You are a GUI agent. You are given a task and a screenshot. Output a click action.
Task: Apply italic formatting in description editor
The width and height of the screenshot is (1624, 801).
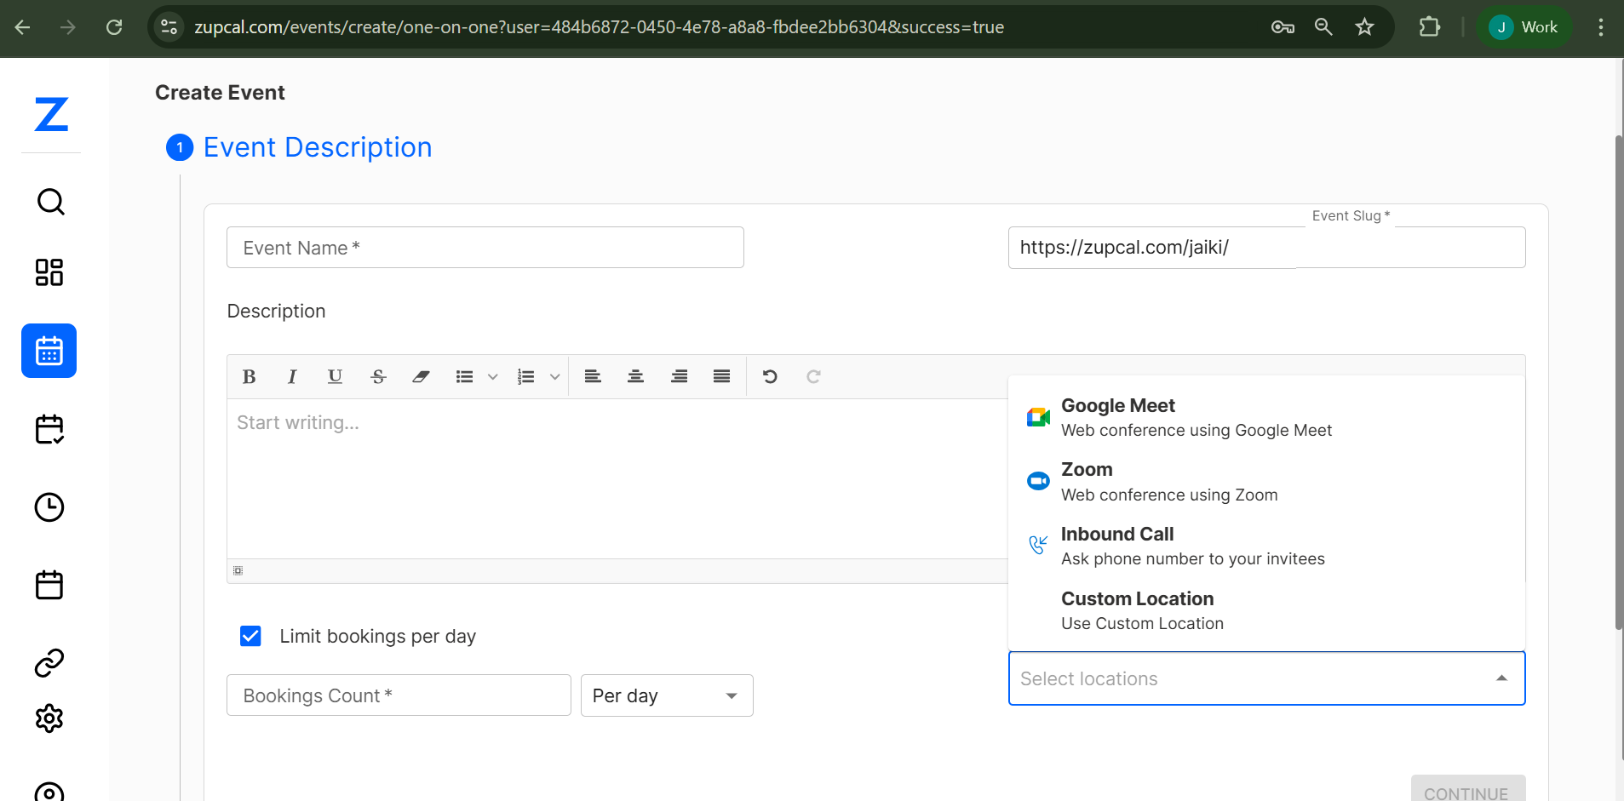[292, 376]
